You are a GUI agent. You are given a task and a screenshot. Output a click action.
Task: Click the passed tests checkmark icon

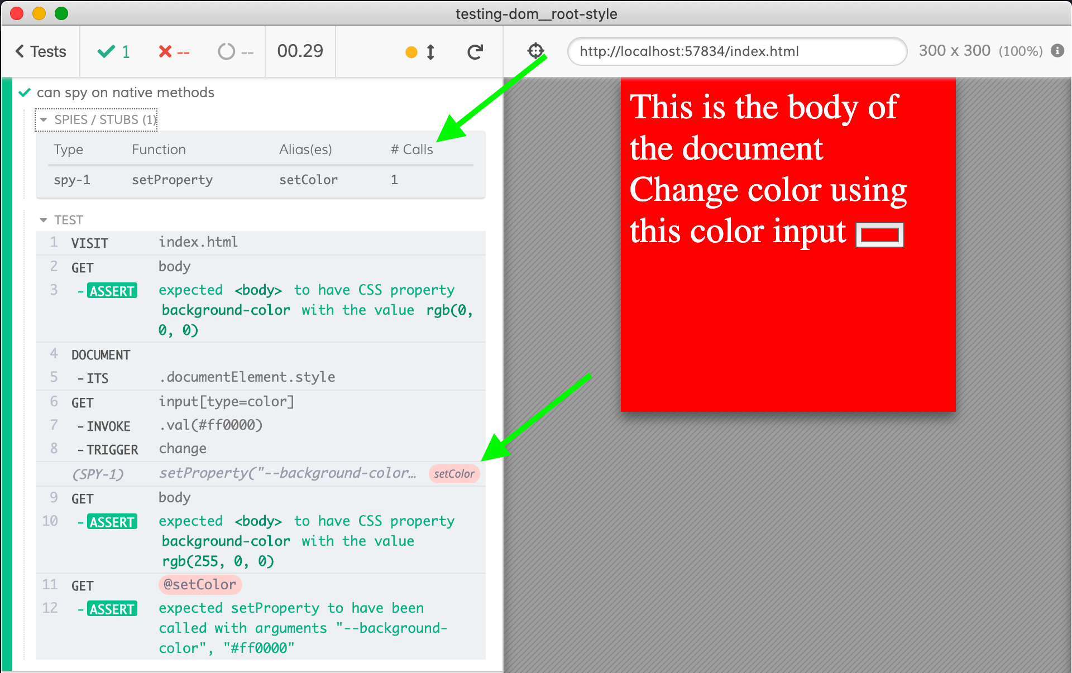tap(106, 52)
